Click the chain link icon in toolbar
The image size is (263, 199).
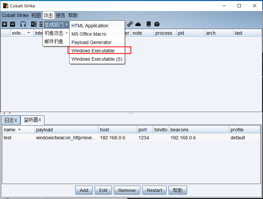[x=130, y=24]
